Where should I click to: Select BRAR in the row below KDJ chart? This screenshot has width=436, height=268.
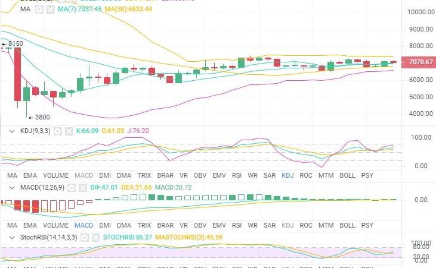click(165, 175)
